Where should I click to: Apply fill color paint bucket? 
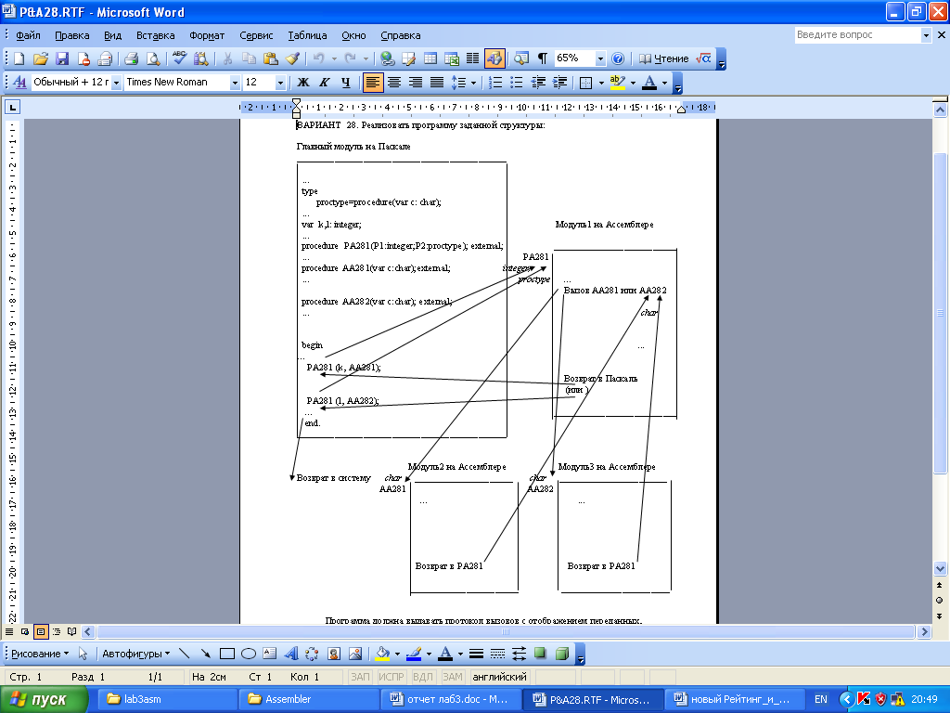click(x=382, y=654)
